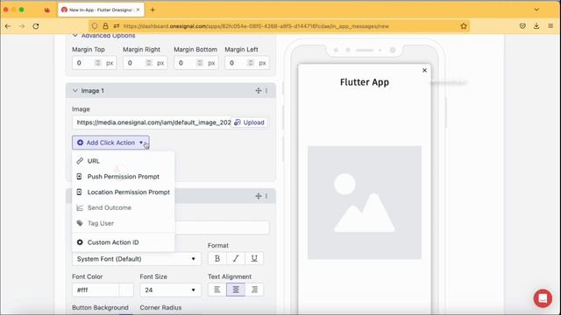Viewport: 561px width, 315px height.
Task: Click the Font Color hex field
Action: 96,290
